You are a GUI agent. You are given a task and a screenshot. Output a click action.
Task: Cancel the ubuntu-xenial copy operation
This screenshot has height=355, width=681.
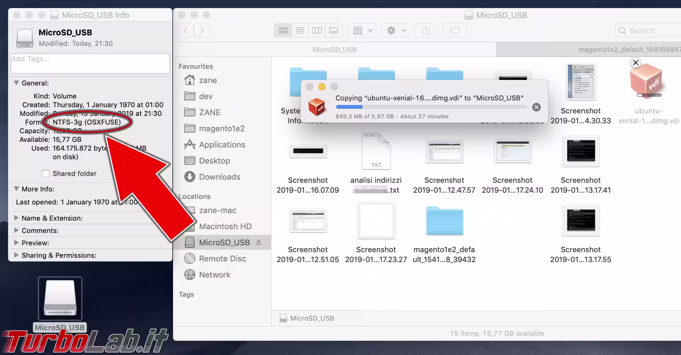(x=536, y=107)
